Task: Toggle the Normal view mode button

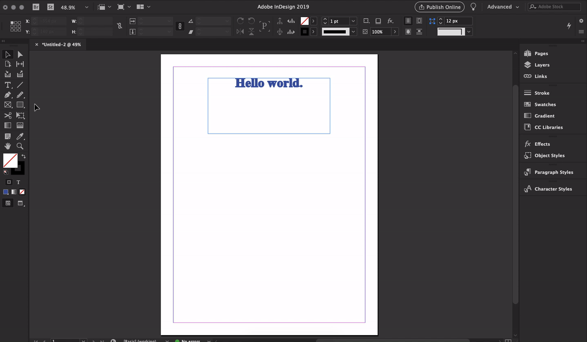Action: coord(8,203)
